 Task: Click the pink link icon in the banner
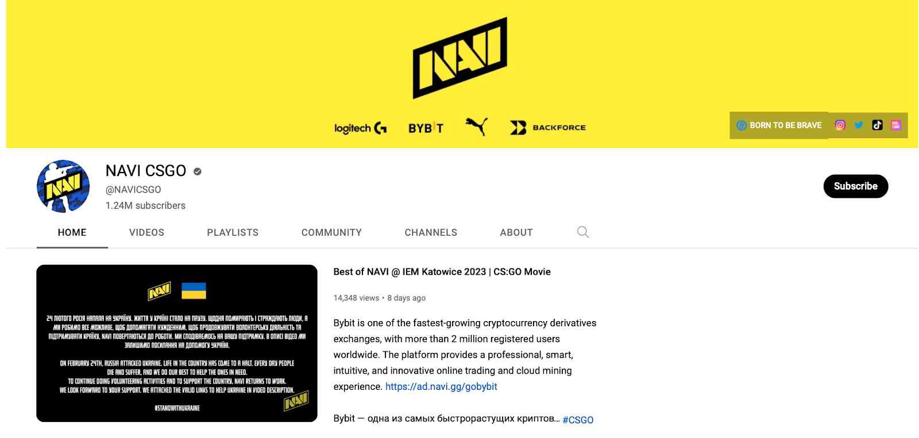pos(895,125)
